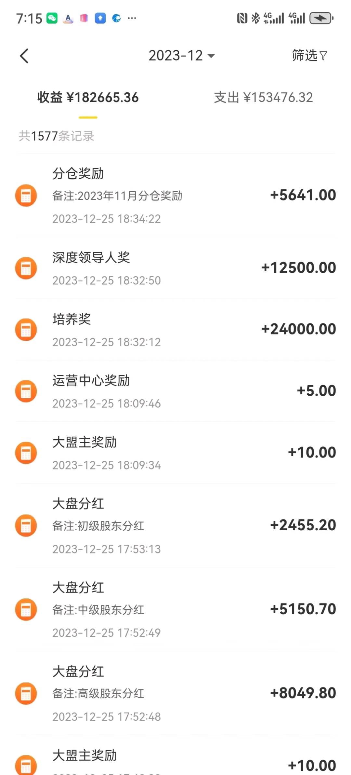The image size is (351, 775).
Task: Tap the WeChat icon in status bar
Action: coord(52,18)
